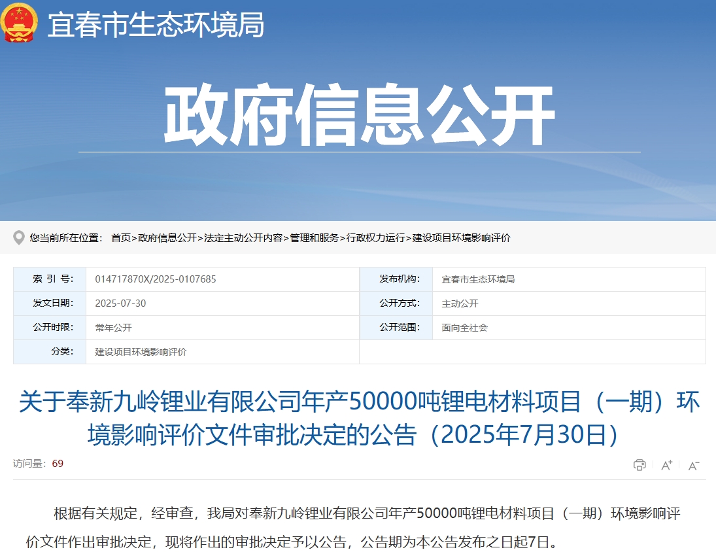
Task: Select 发布机构 value 宜春市生态环境局
Action: (x=477, y=279)
